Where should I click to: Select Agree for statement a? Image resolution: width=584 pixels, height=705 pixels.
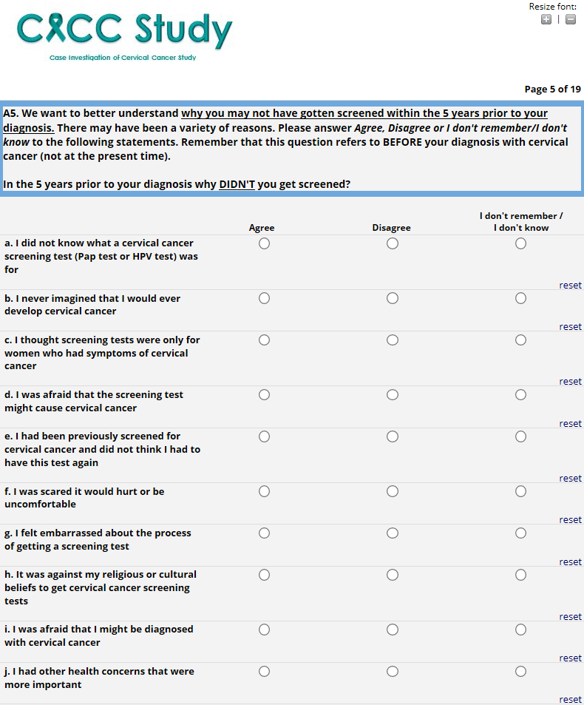click(x=264, y=243)
